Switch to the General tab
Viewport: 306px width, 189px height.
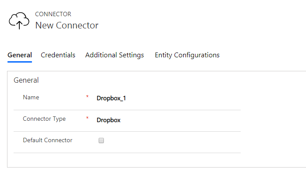tap(20, 55)
